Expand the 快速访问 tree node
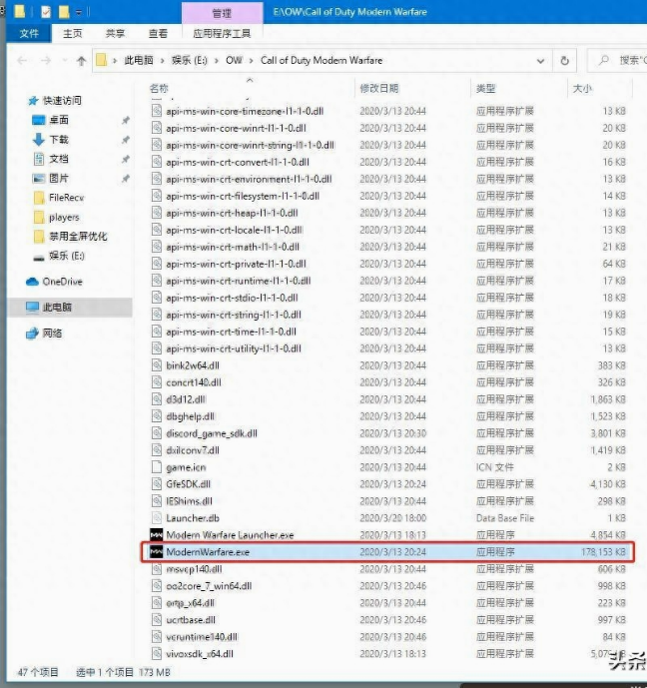 [x=21, y=101]
